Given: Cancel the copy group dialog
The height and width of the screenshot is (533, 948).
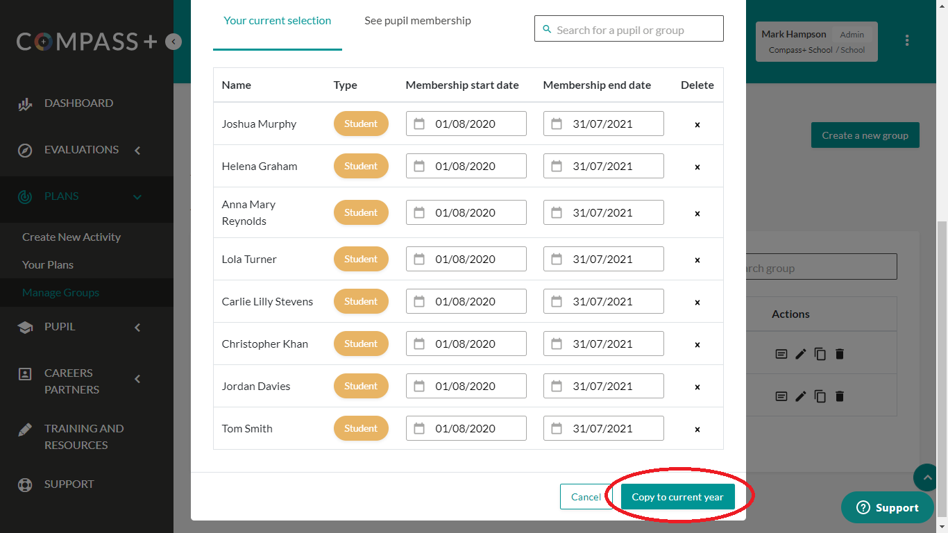Looking at the screenshot, I should pos(586,497).
